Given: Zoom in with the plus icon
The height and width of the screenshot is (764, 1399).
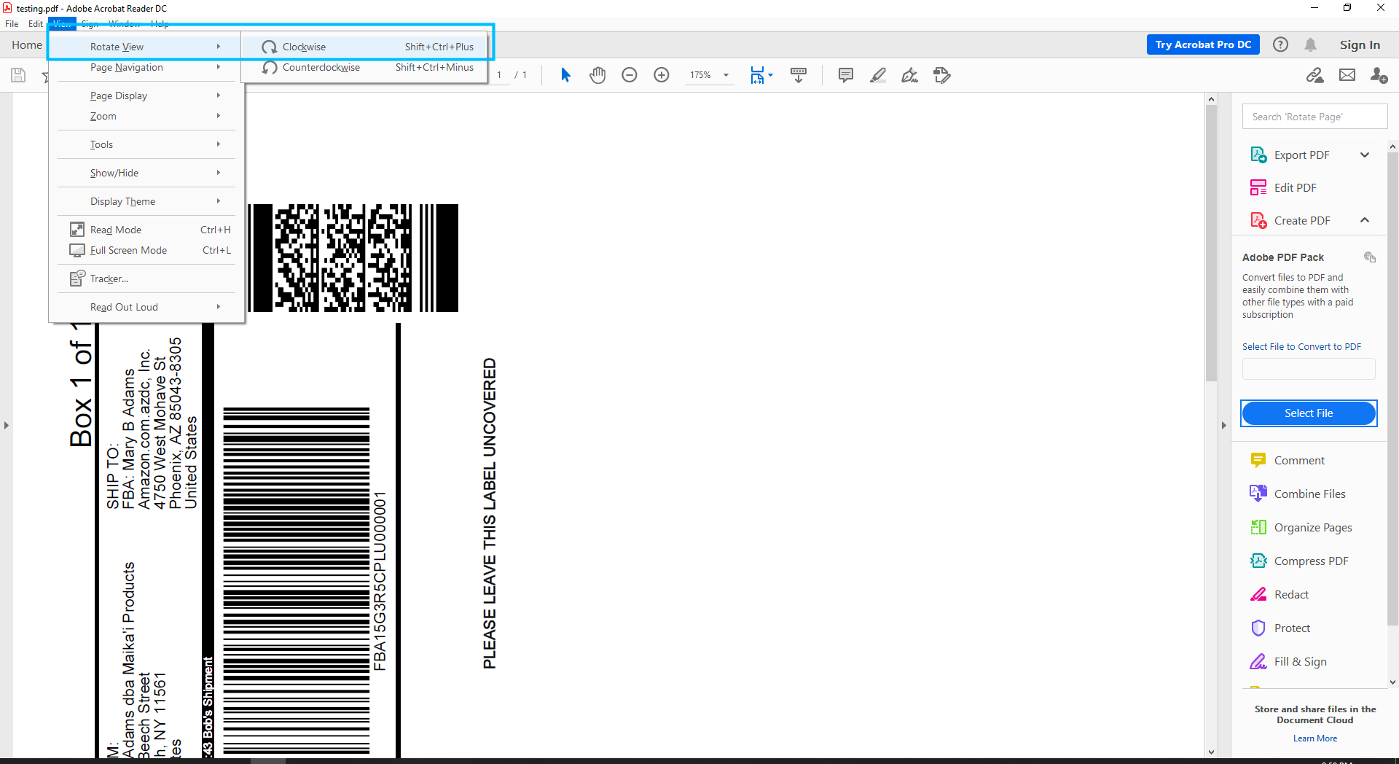Looking at the screenshot, I should [662, 75].
